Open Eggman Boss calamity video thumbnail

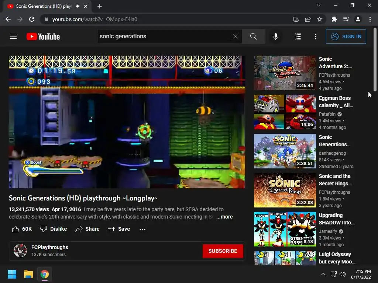click(285, 112)
